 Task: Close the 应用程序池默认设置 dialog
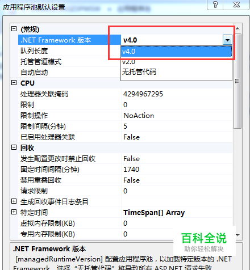(x=236, y=5)
